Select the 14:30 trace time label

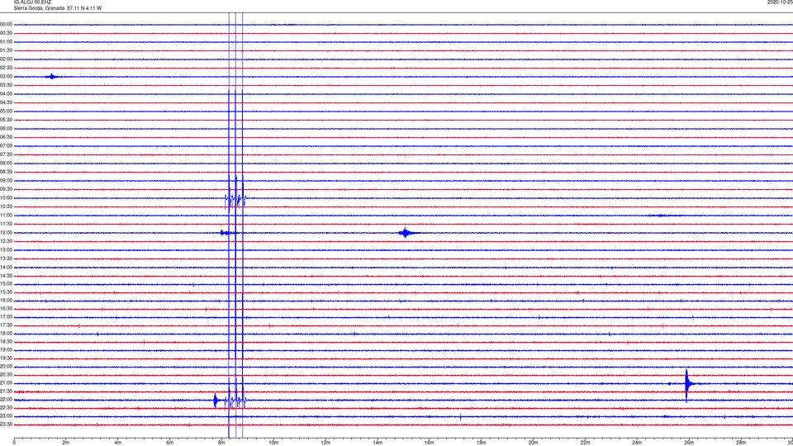click(x=6, y=276)
